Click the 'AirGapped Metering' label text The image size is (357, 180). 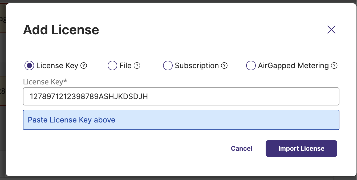[x=293, y=66]
